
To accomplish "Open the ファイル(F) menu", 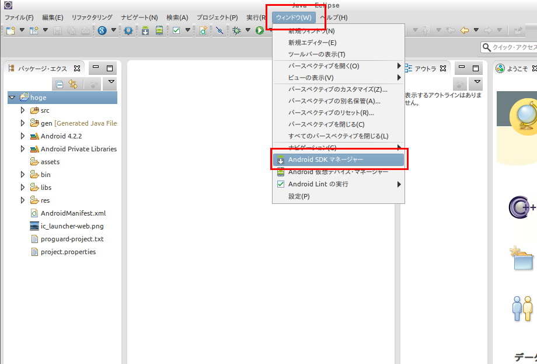I will click(x=19, y=18).
